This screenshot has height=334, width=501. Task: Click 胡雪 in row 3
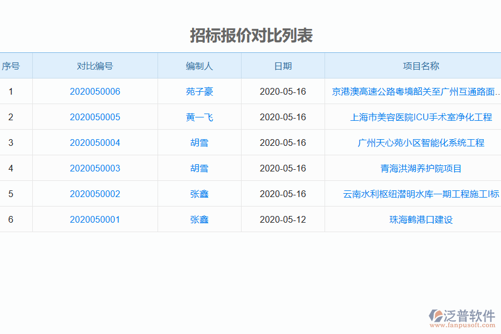[199, 143]
